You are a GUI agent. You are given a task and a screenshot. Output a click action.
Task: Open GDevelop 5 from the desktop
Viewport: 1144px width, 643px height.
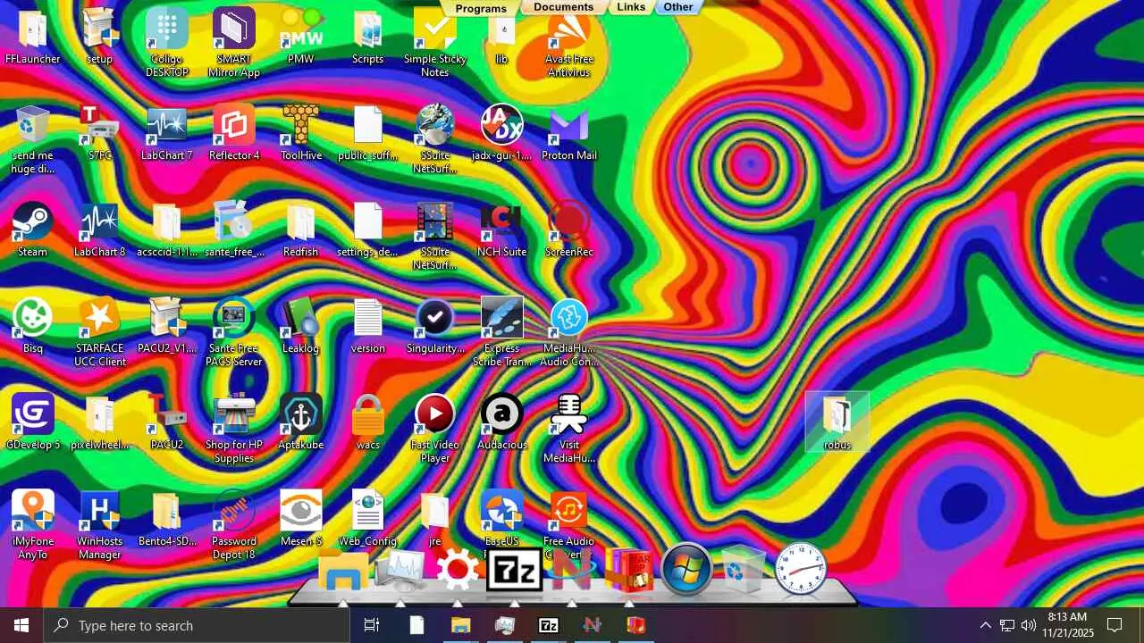point(33,422)
